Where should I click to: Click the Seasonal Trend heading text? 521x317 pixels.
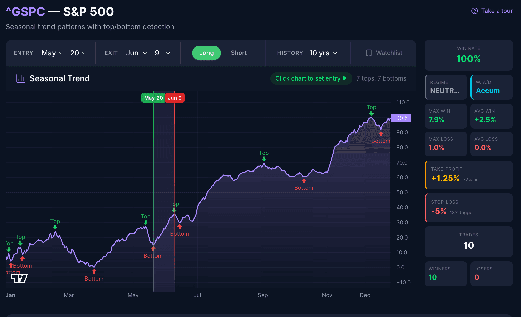tap(60, 78)
